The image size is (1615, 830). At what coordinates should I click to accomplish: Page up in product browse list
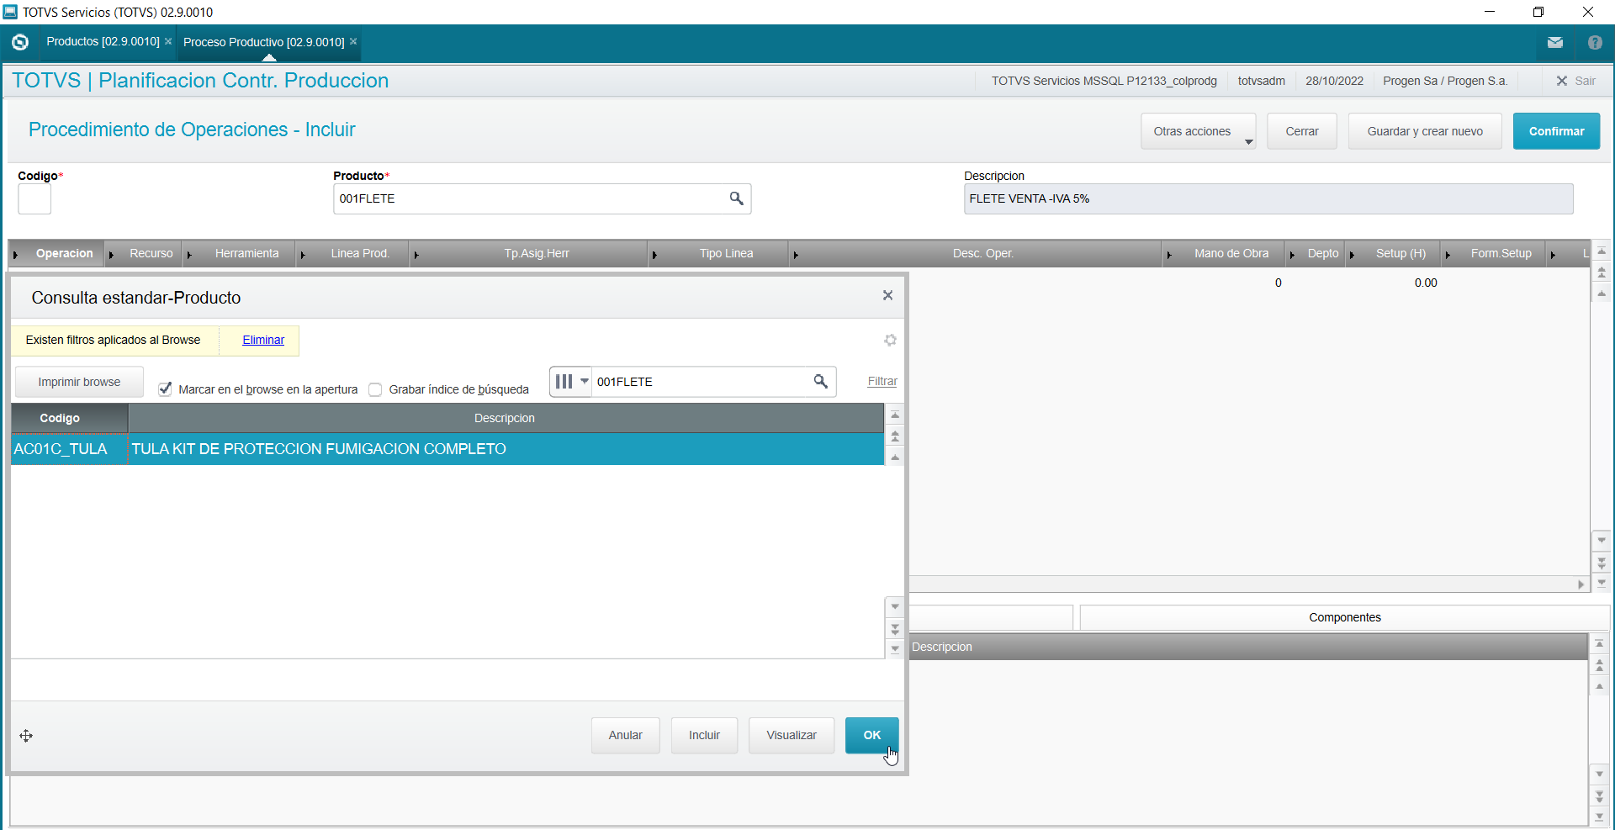[895, 436]
